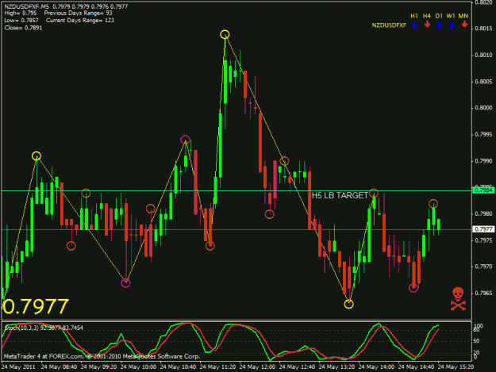The width and height of the screenshot is (496, 372).
Task: Click the red down arrow under MN
Action: (464, 25)
